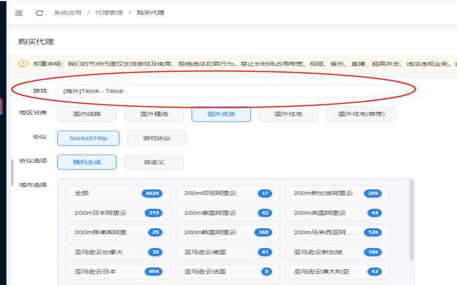
Task: Select 200m马来西亚阿 city option
Action: point(338,233)
